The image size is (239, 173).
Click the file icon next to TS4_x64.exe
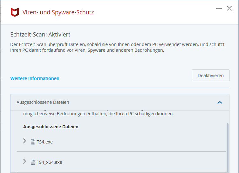[x=33, y=162]
